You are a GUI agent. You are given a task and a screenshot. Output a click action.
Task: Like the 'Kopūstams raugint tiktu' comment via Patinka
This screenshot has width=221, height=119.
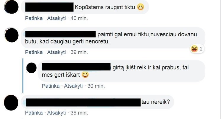(x=34, y=18)
